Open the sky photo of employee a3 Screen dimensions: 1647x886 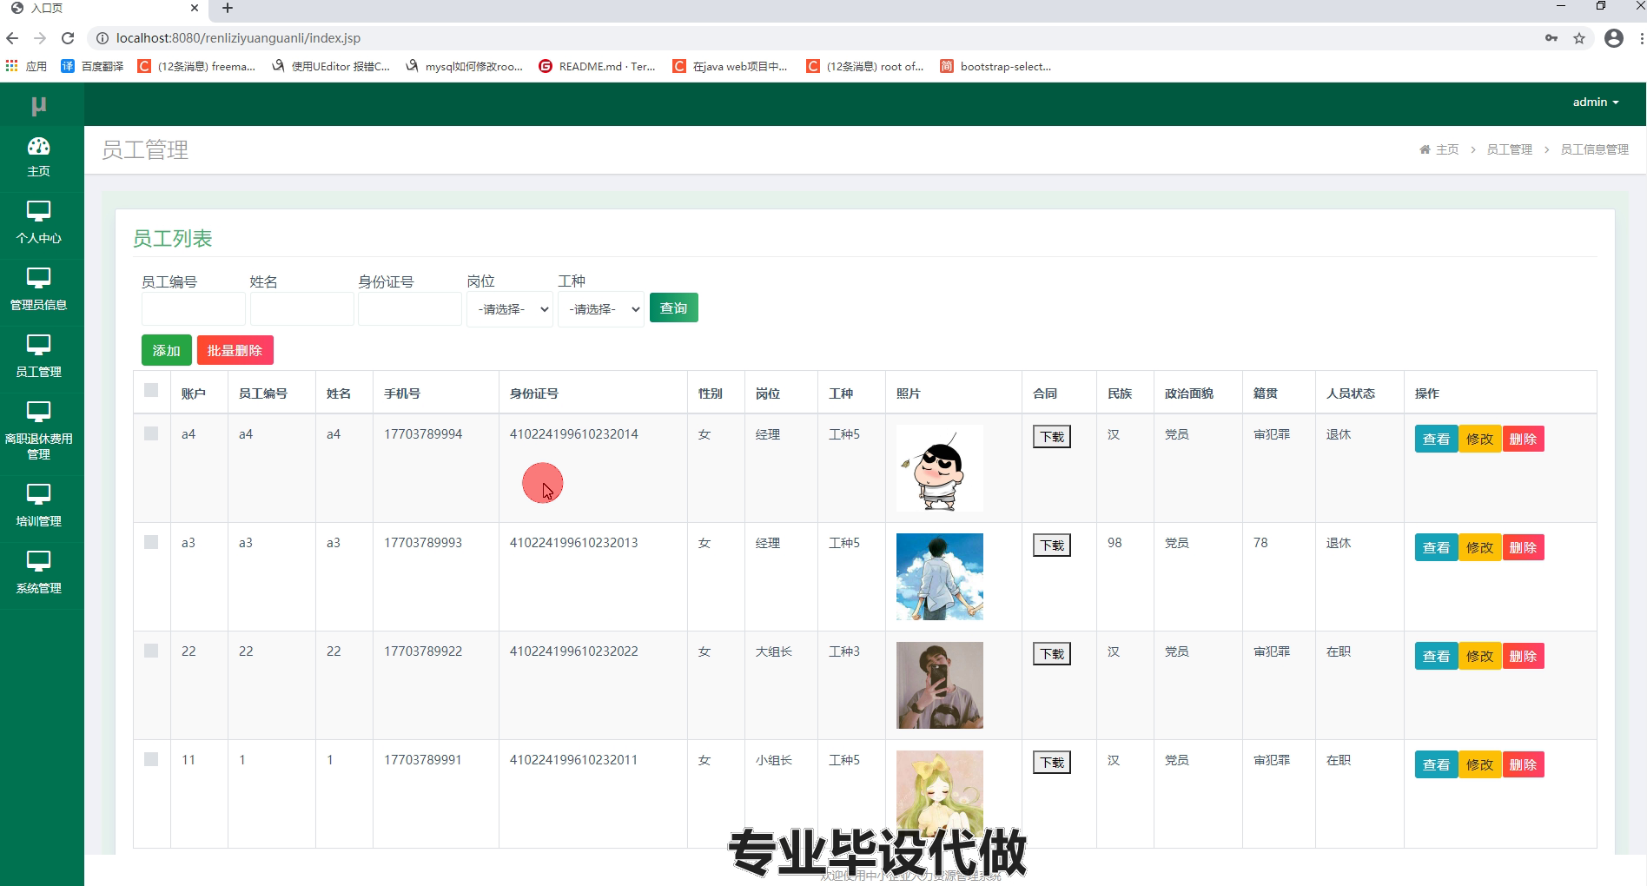(x=940, y=577)
